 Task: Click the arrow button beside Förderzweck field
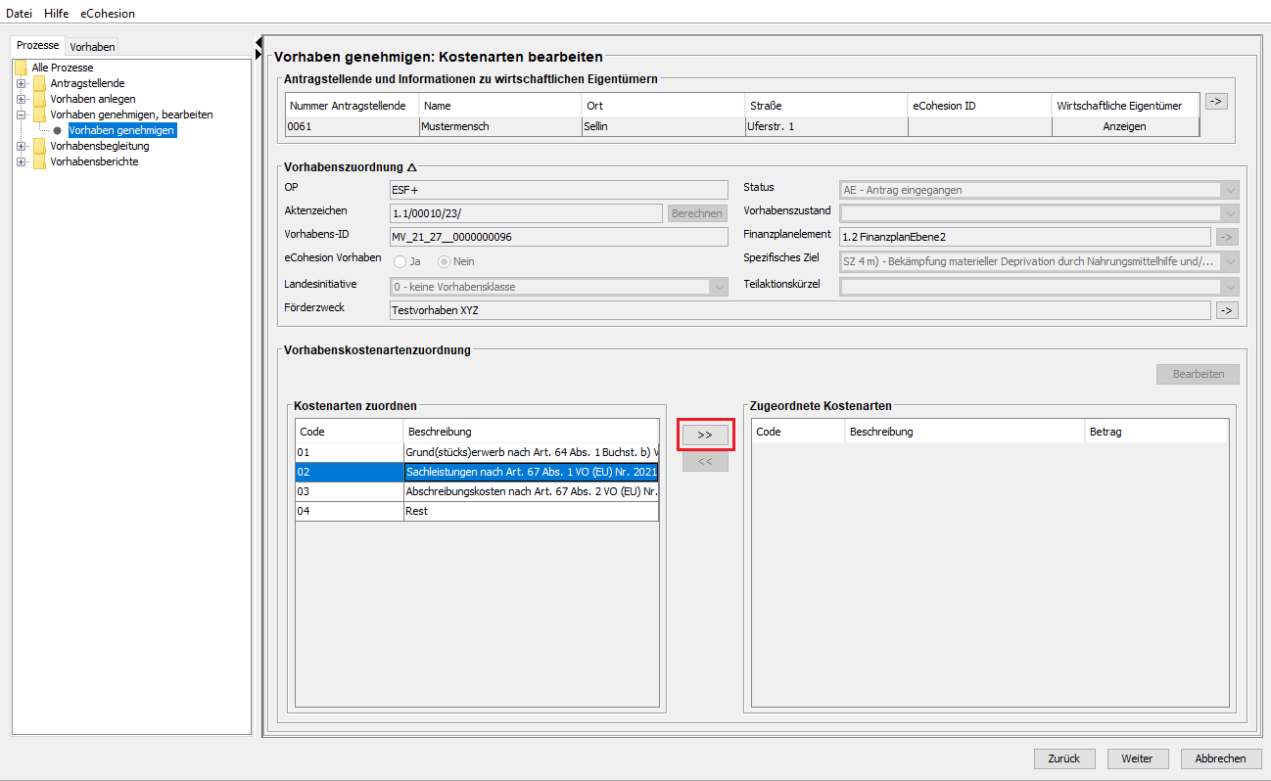pos(1226,310)
